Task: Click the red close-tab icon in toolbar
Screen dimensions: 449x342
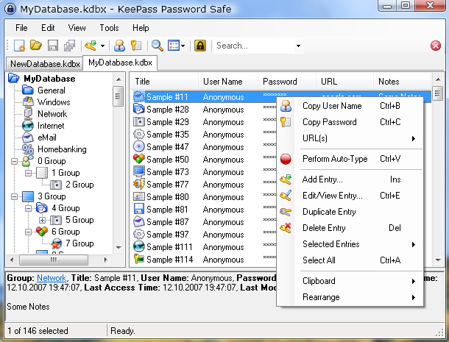Action: coord(436,46)
